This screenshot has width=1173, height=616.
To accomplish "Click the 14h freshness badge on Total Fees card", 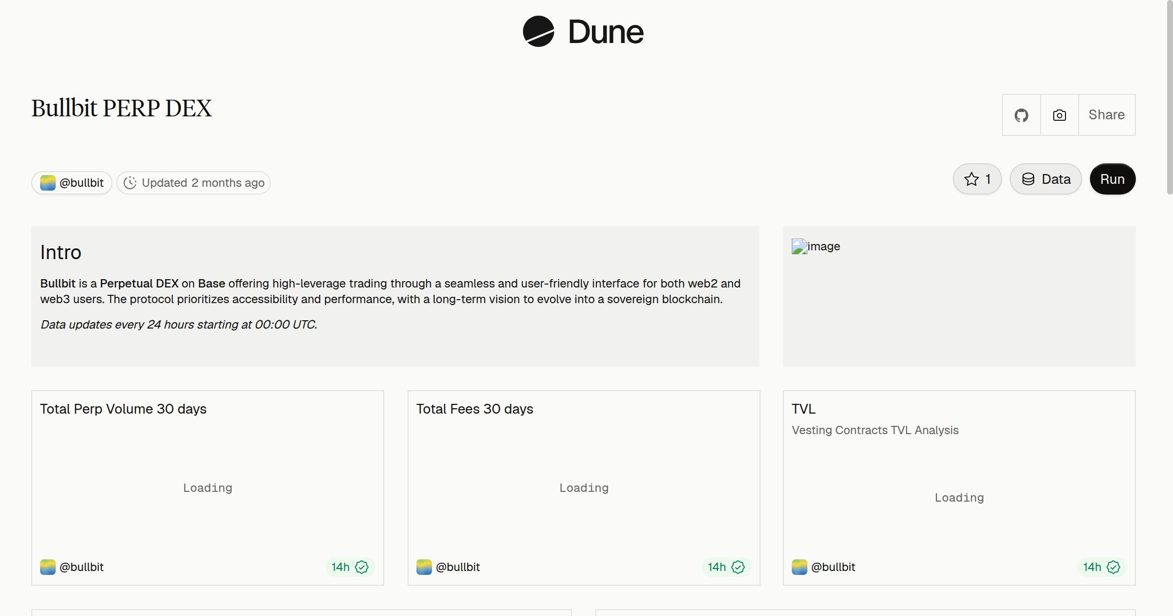I will [726, 567].
